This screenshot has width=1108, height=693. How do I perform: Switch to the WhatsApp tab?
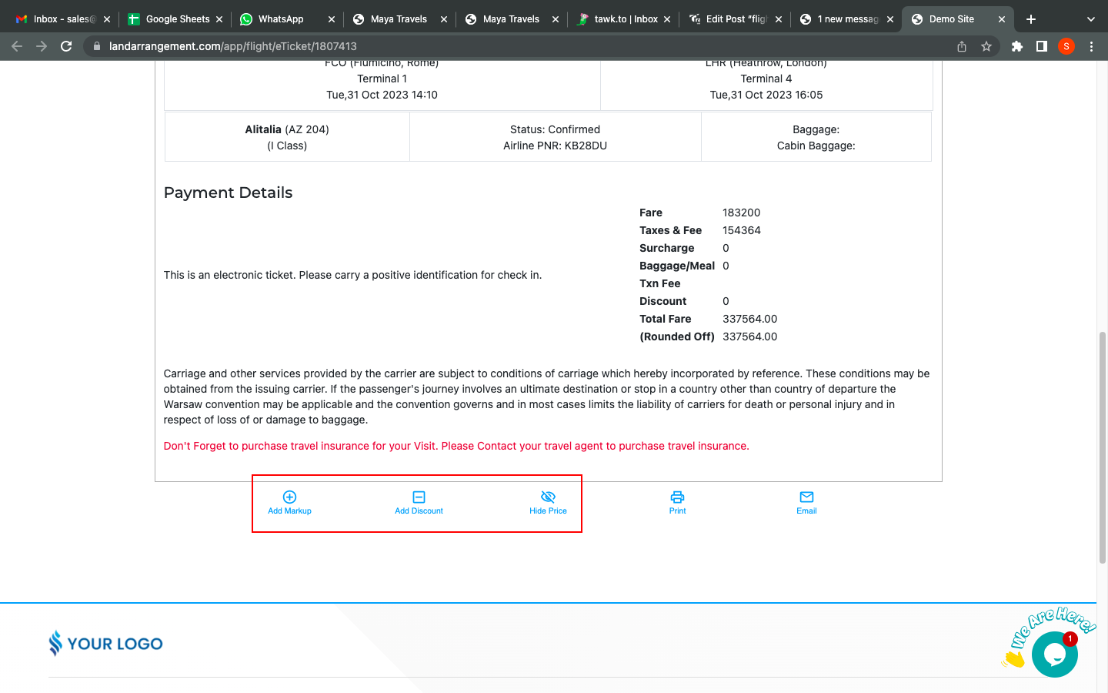pyautogui.click(x=281, y=19)
